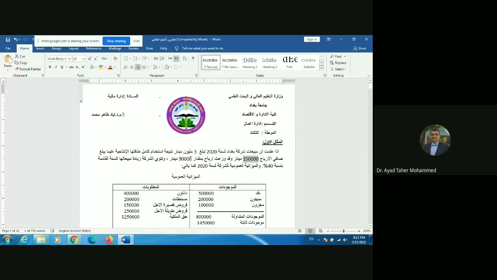Switch to Read Mode view
This screenshot has width=497, height=280.
point(300,231)
